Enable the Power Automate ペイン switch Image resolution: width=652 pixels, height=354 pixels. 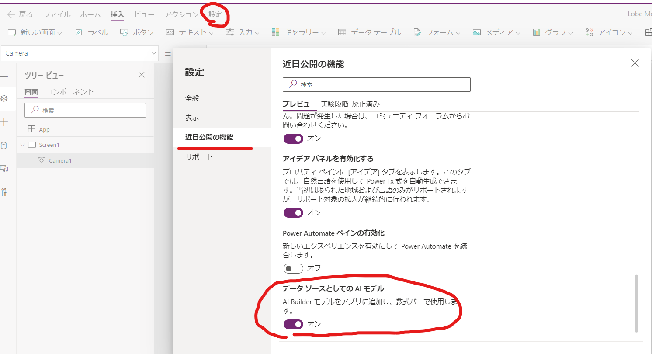coord(293,268)
